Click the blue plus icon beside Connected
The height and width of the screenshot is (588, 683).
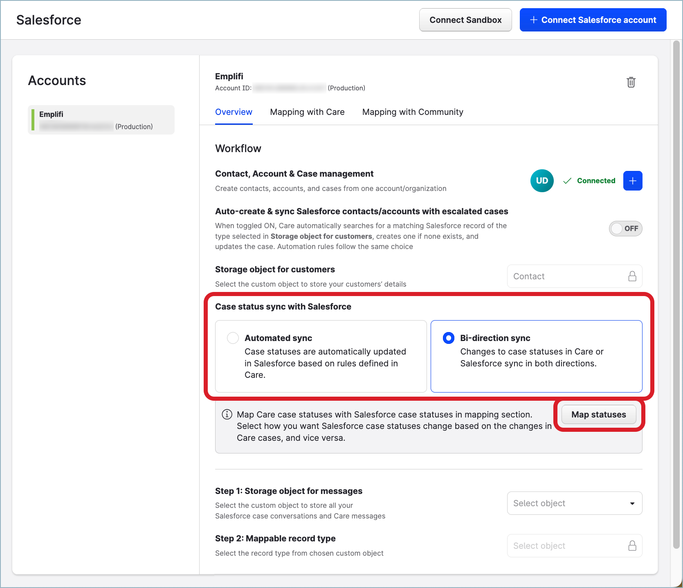[632, 181]
